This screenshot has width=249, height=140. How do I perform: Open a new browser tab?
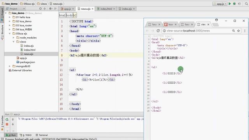click(x=215, y=24)
